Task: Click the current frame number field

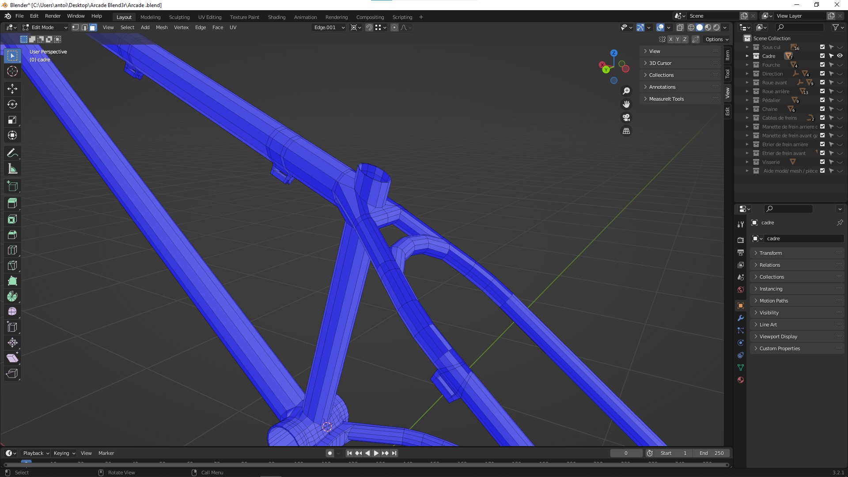Action: point(626,453)
